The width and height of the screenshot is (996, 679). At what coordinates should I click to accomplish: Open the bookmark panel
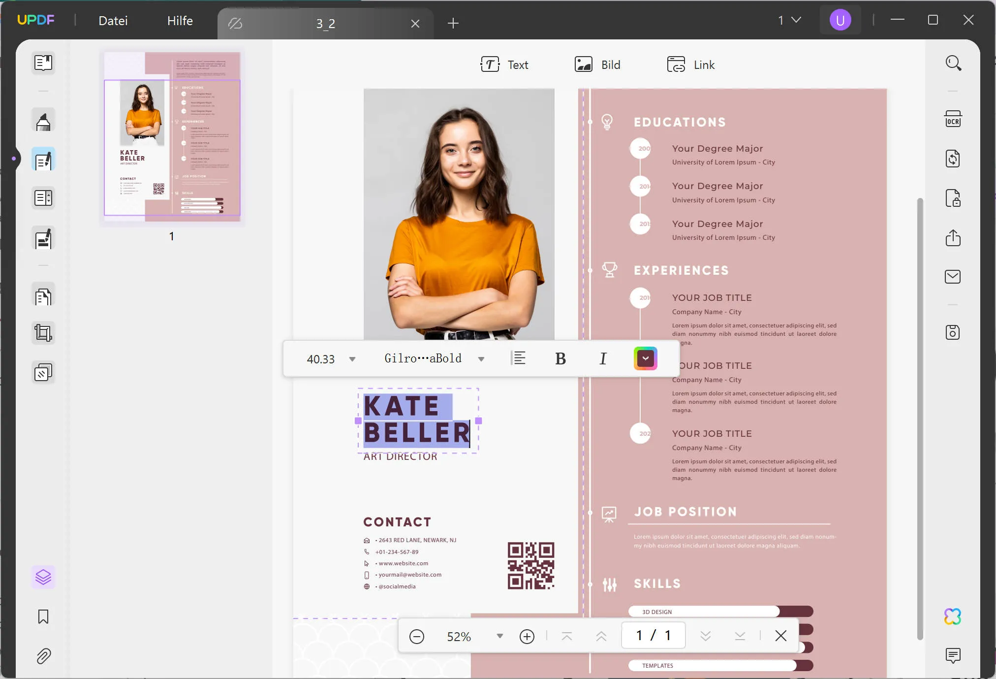(x=43, y=616)
